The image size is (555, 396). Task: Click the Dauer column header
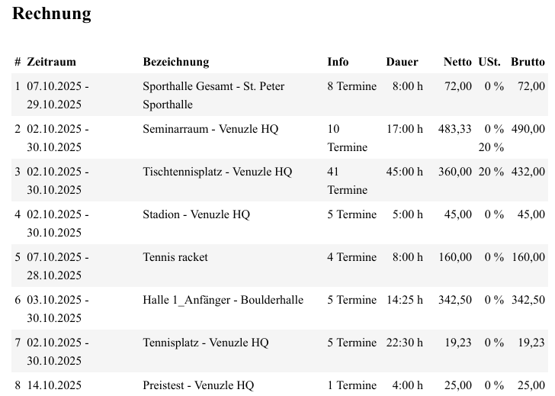click(402, 62)
